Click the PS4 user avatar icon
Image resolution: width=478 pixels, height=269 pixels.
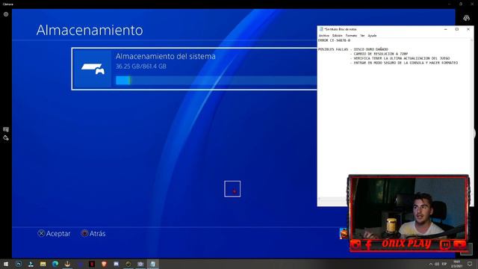coord(344,234)
